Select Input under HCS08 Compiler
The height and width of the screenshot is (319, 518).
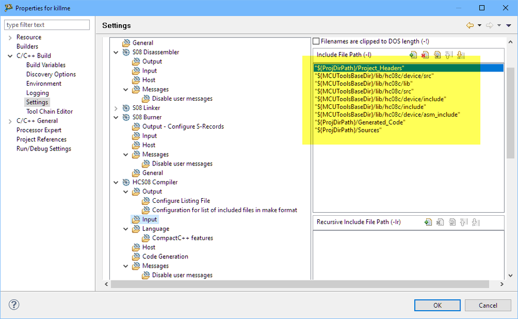149,219
